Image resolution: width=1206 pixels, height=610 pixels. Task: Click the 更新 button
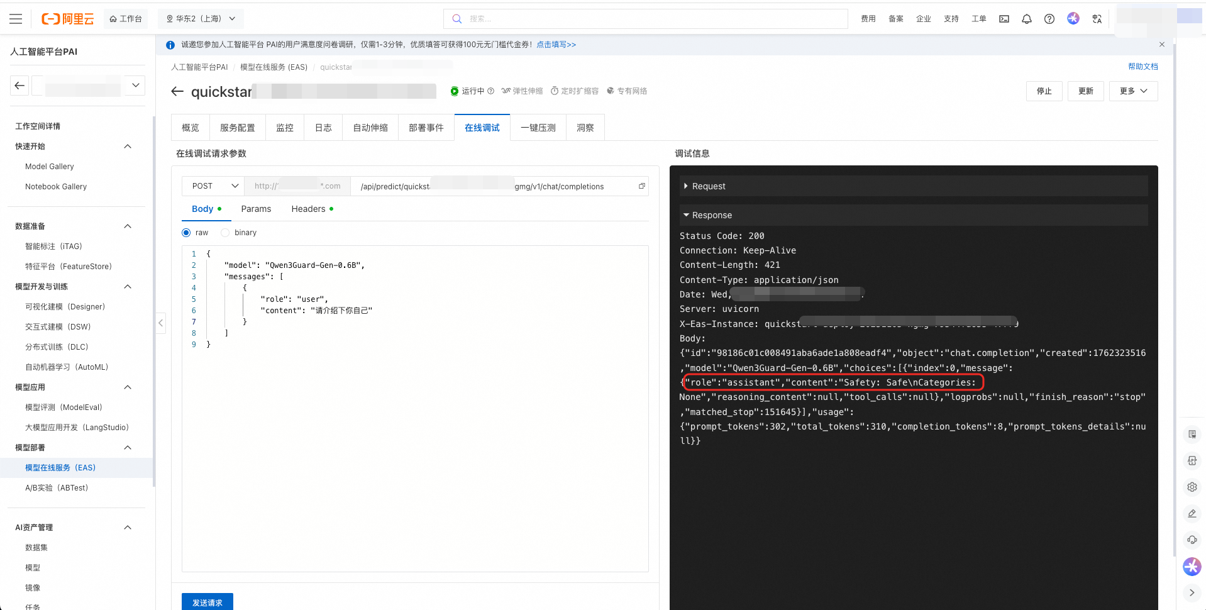point(1086,91)
